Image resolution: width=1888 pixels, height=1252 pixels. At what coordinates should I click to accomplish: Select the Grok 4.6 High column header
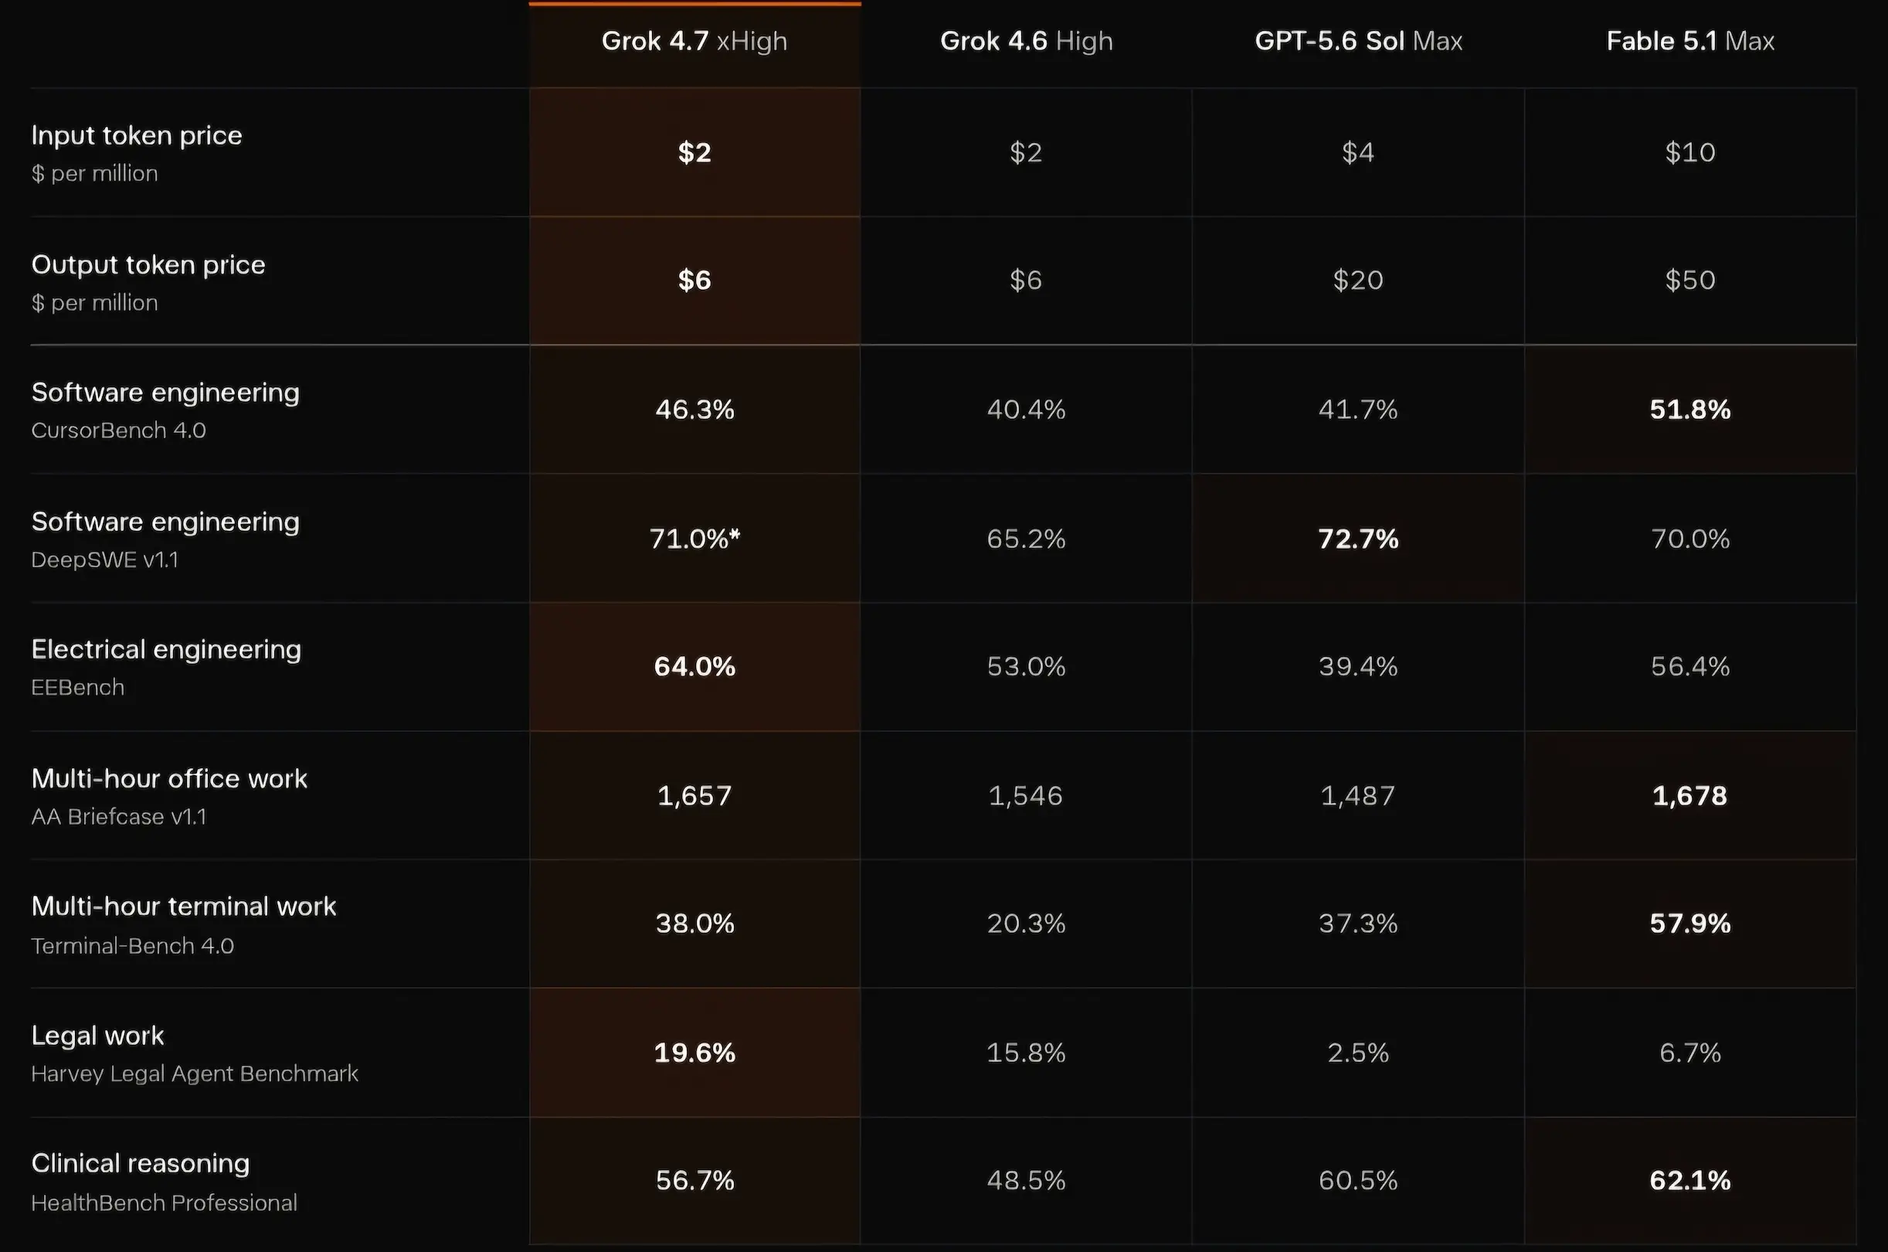tap(1026, 41)
